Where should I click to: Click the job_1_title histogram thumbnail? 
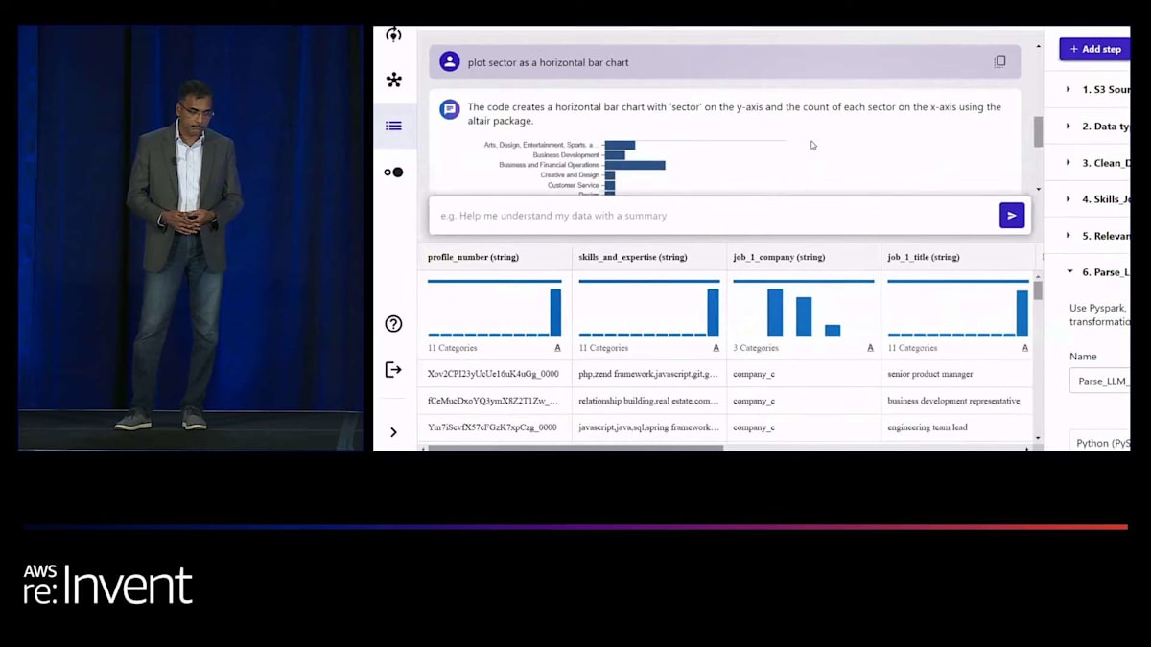pyautogui.click(x=957, y=308)
